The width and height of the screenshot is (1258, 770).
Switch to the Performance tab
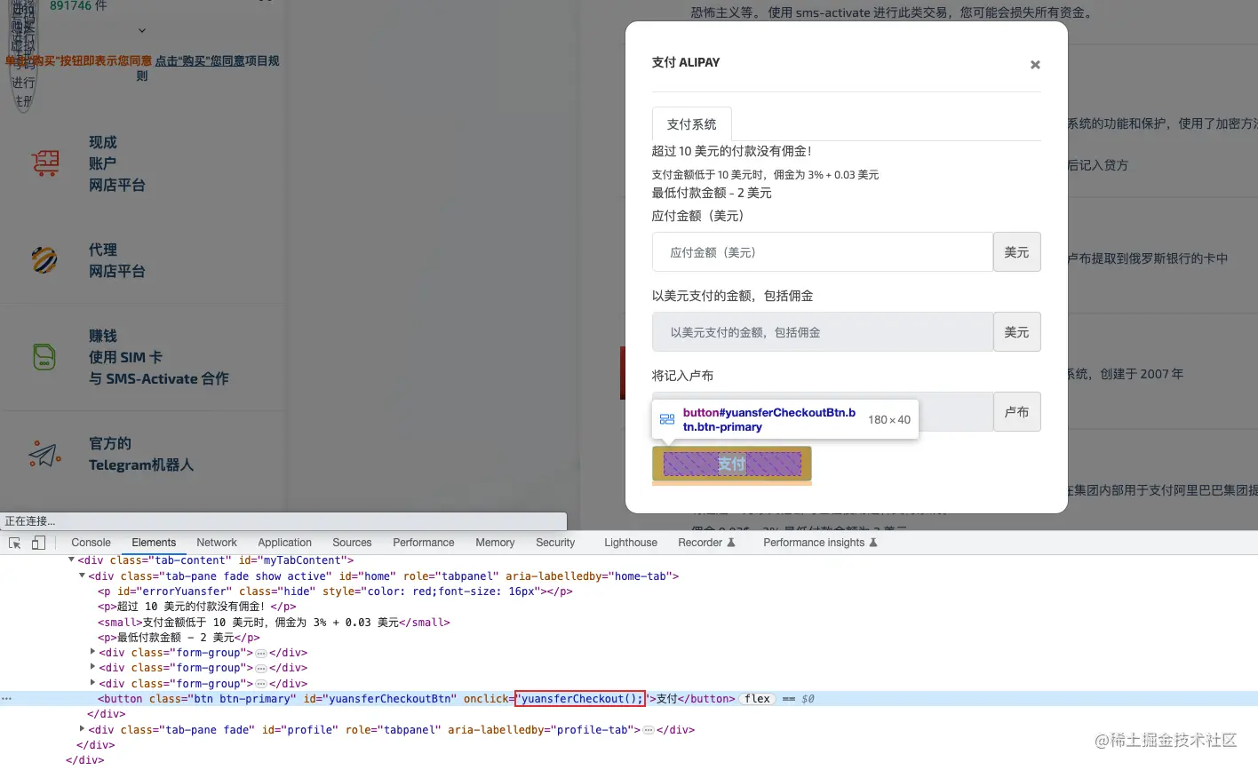pos(423,543)
